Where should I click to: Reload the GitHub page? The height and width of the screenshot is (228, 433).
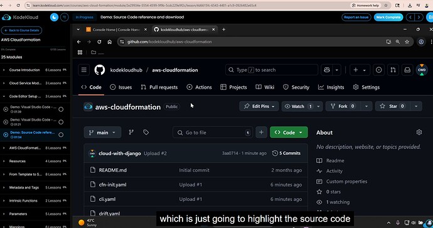coord(99,41)
